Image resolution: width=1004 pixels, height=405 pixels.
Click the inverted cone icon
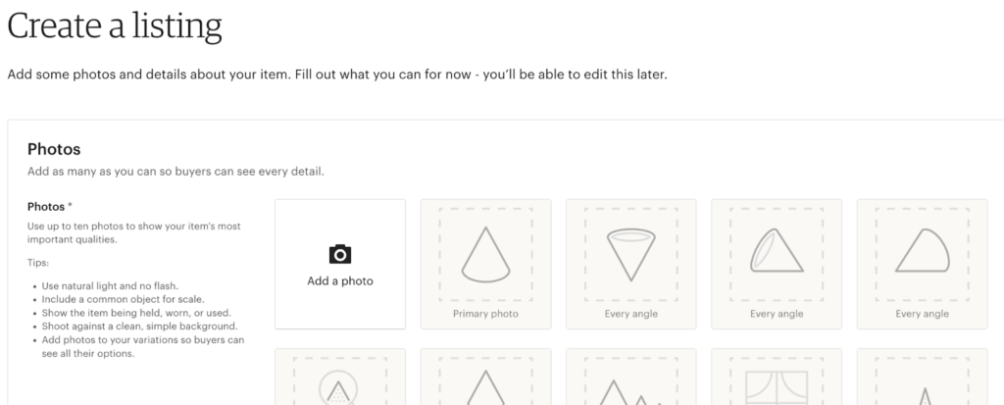[x=630, y=255]
